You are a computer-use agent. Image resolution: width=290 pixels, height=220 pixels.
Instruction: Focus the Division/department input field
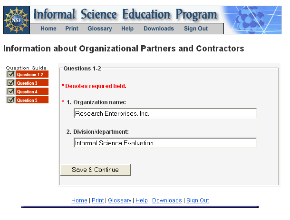tap(165, 143)
